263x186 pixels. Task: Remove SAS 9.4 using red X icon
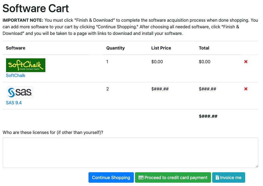[246, 89]
